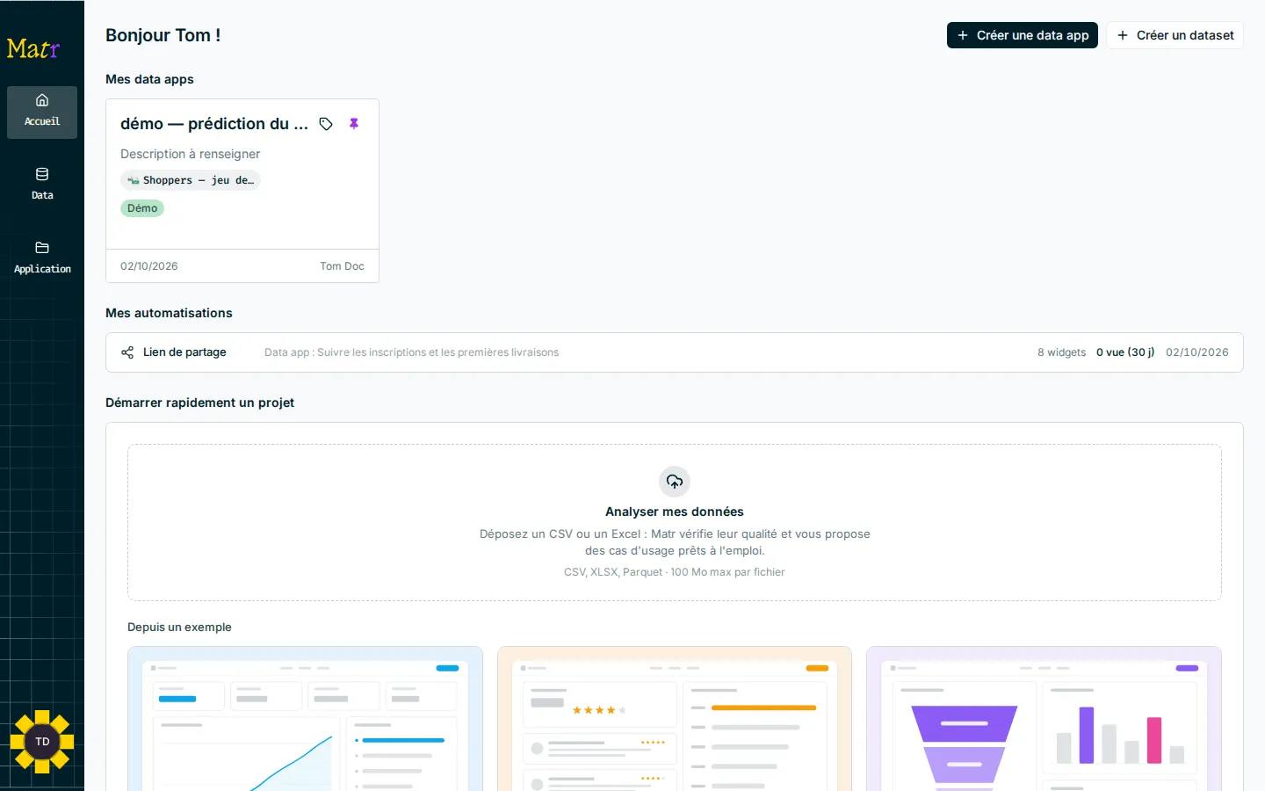The image size is (1265, 791).
Task: Click Créer un dataset button
Action: coord(1175,35)
